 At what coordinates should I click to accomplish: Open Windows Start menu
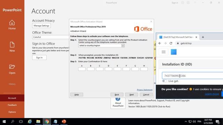coord(4,122)
